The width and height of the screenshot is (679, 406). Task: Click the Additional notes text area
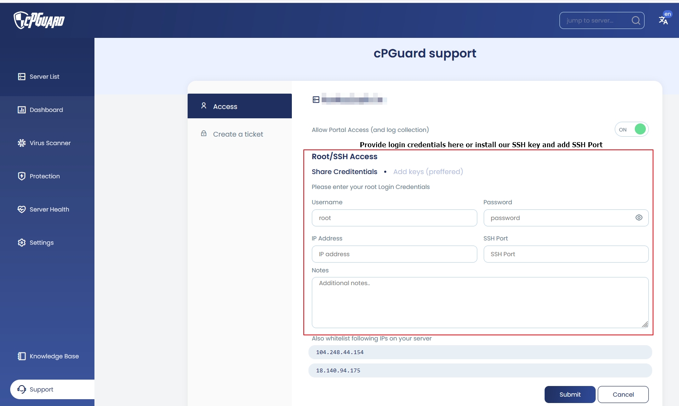pos(480,303)
